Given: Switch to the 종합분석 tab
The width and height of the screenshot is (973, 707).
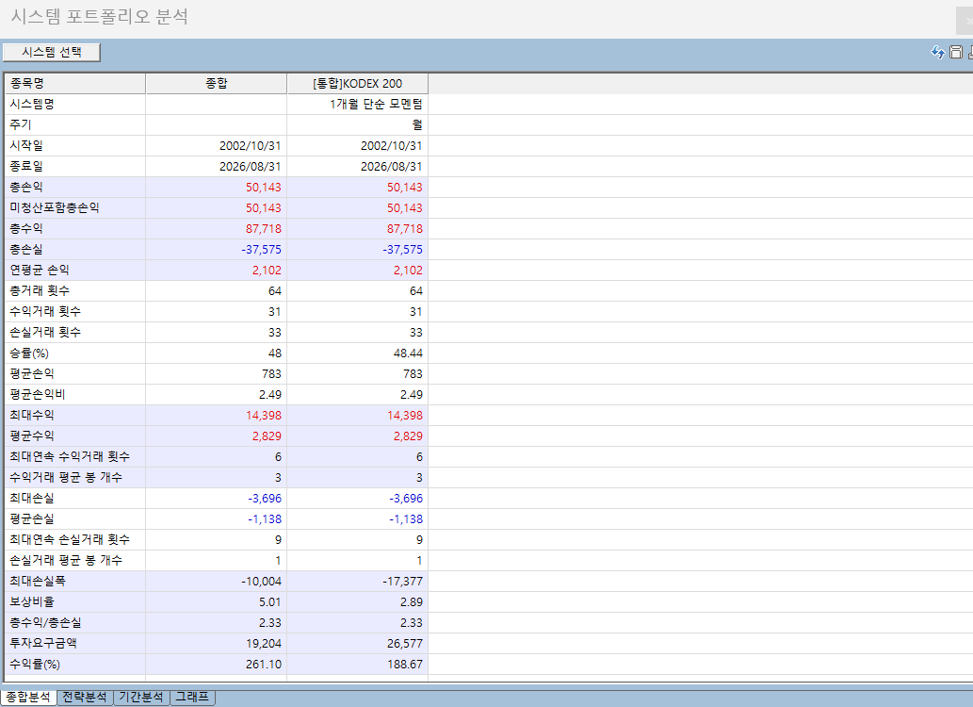Looking at the screenshot, I should click(x=28, y=697).
